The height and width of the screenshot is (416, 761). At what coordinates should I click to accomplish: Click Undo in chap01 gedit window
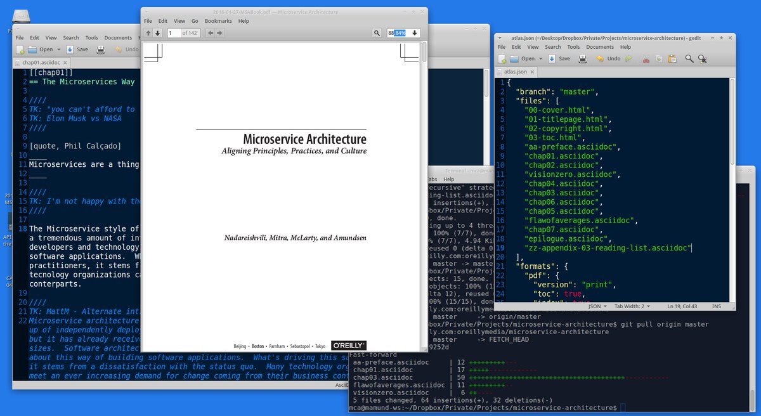pyautogui.click(x=126, y=49)
